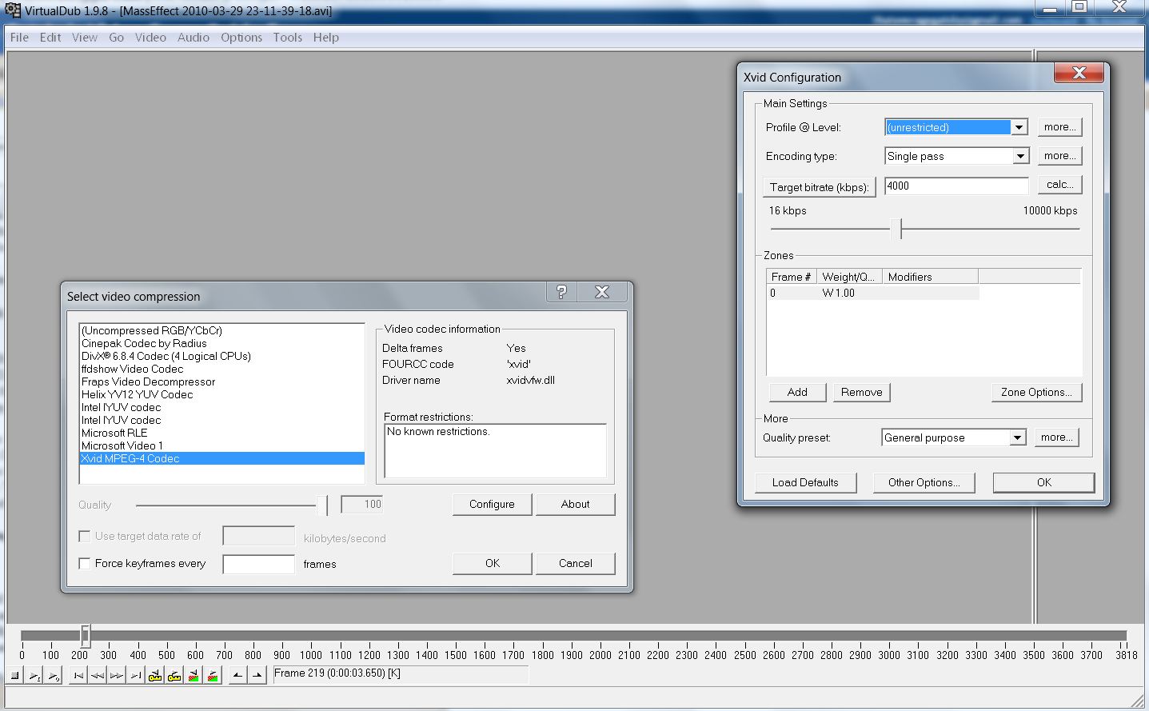The height and width of the screenshot is (711, 1149).
Task: Click the target bitrate input field
Action: click(956, 186)
